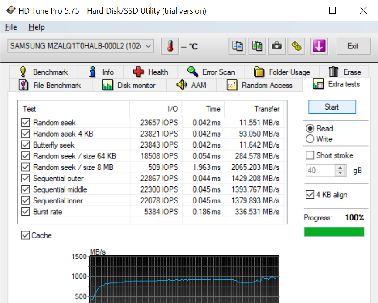Click the green progress bar

(x=334, y=232)
